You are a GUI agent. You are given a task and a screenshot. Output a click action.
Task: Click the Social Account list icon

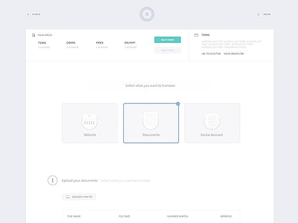coord(212,122)
